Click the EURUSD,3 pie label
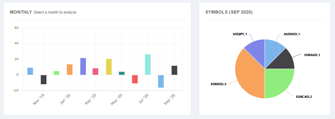This screenshot has height=119, width=335. 218,84
